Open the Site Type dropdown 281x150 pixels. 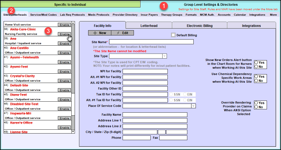(x=164, y=56)
